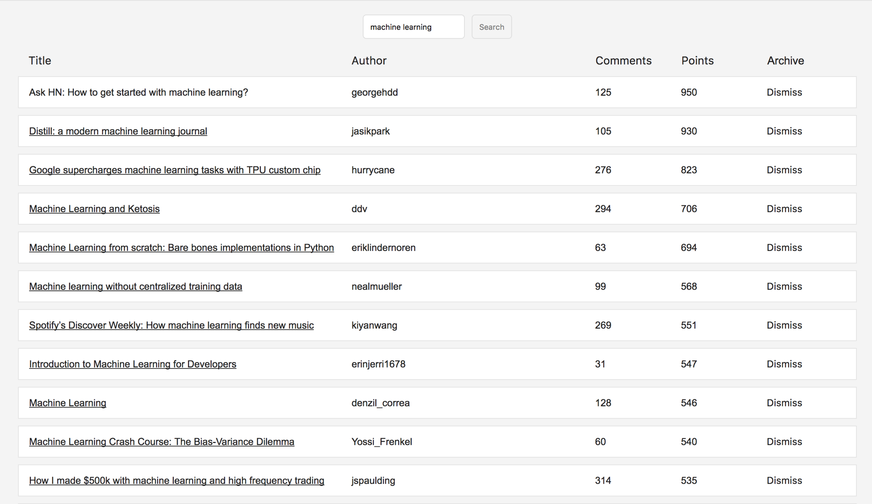The height and width of the screenshot is (504, 872).
Task: Open the Spotify Discover Weekly article
Action: click(171, 325)
